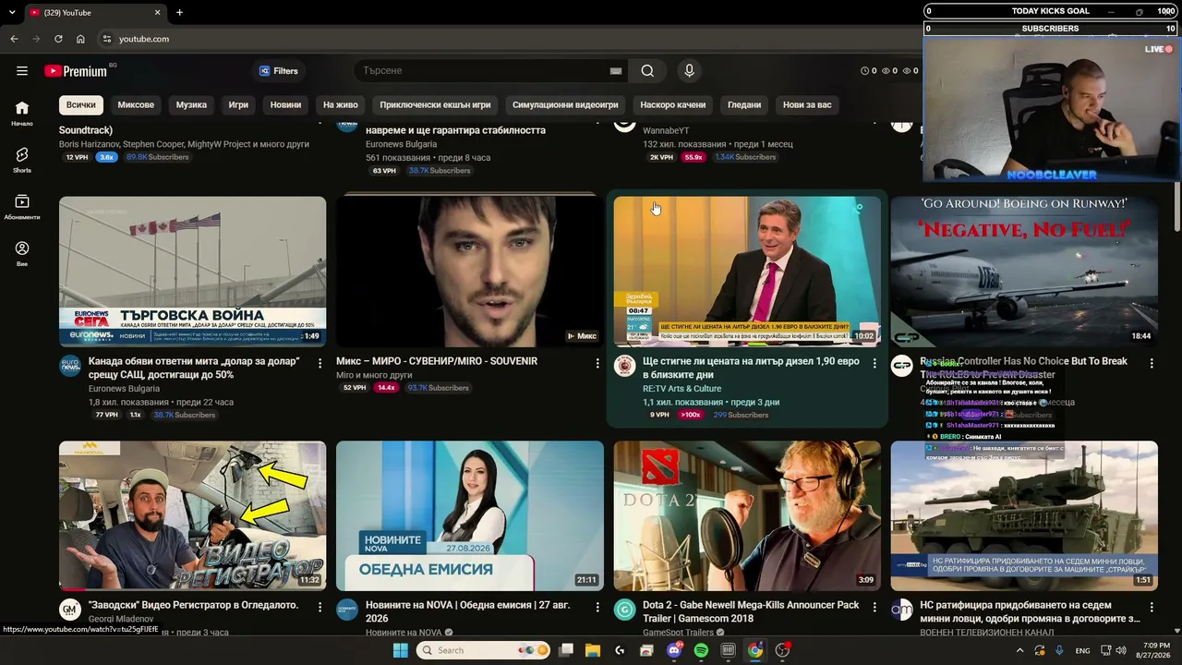Open the browser home page button

[80, 39]
